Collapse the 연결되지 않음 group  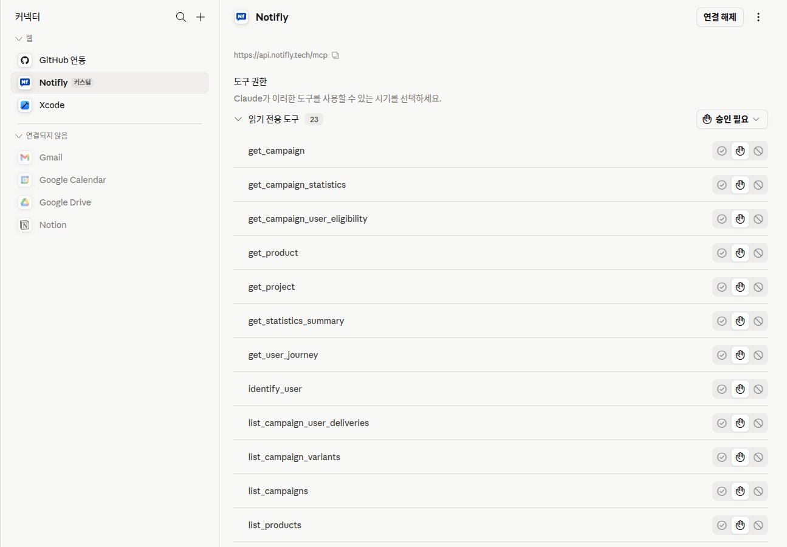[x=19, y=136]
